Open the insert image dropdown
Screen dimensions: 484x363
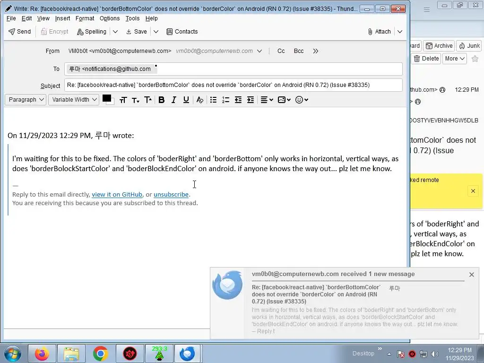[x=284, y=100]
